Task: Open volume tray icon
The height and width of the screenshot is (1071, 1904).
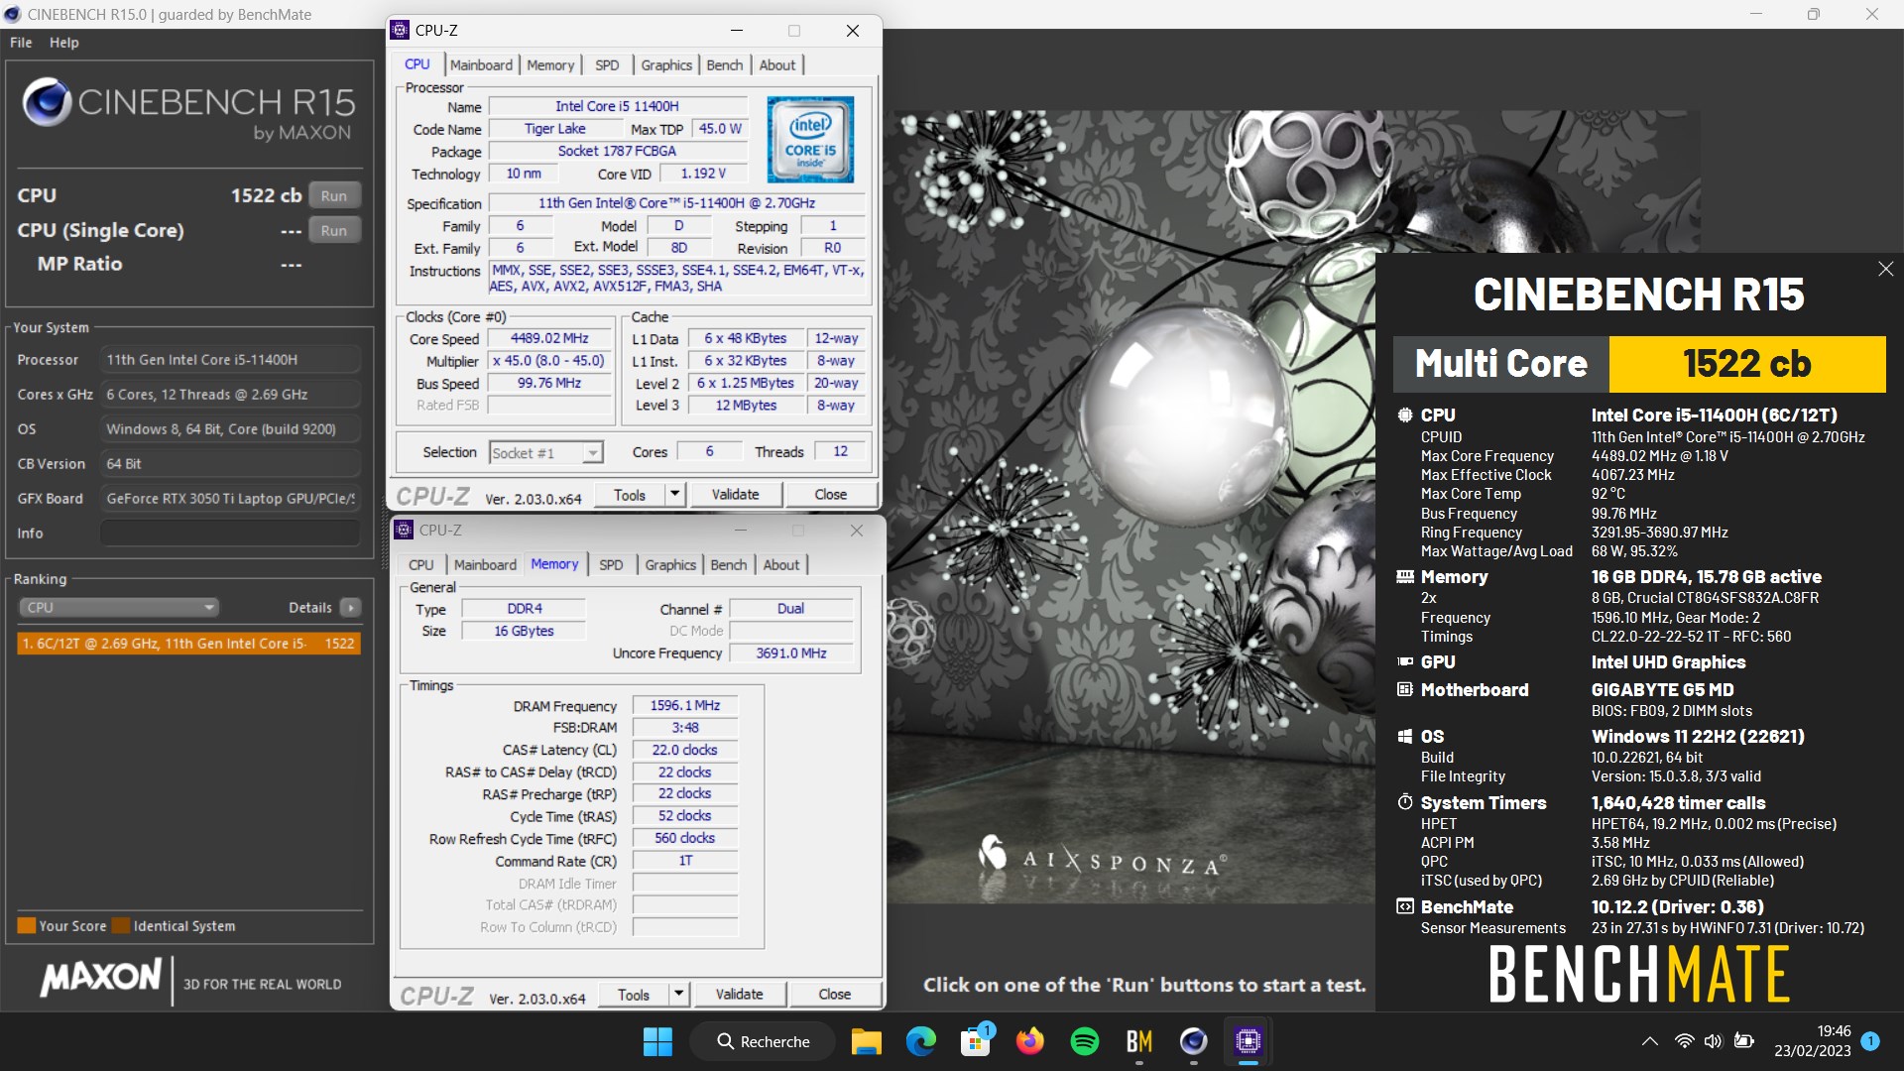Action: (x=1713, y=1041)
